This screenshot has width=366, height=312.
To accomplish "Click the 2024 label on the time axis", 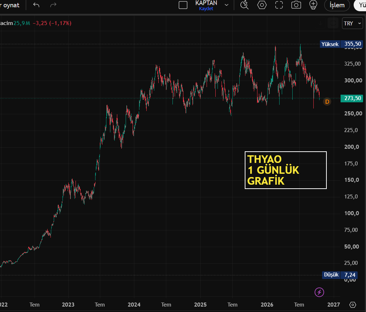I will click(x=134, y=304).
